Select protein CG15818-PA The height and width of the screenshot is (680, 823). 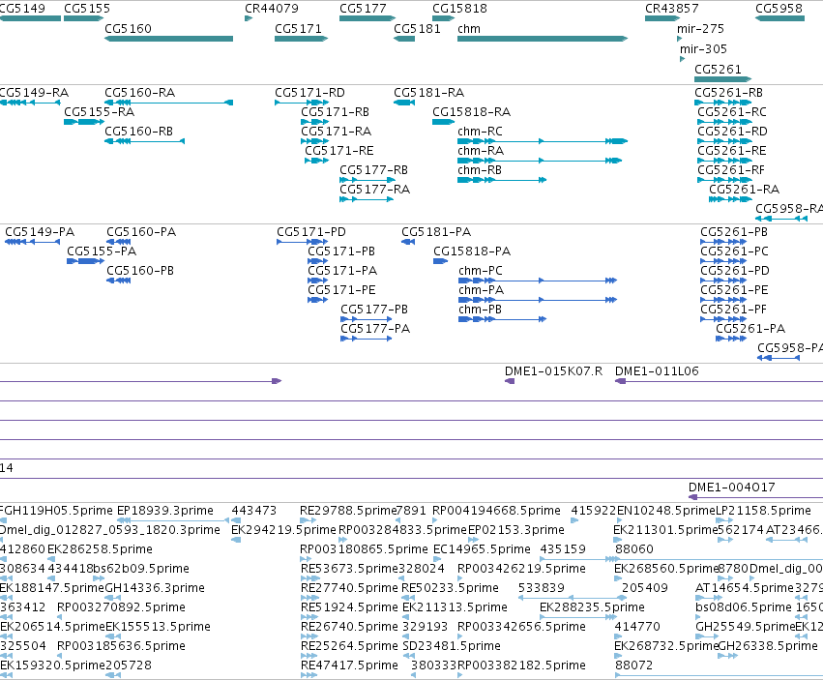[x=440, y=261]
